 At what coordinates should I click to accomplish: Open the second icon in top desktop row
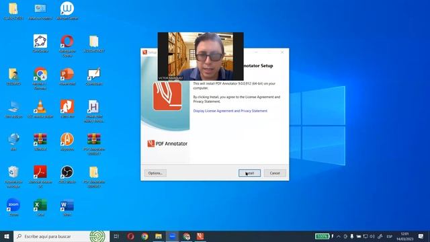(x=40, y=11)
